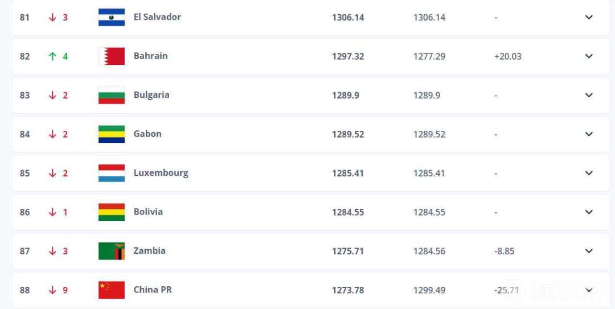Click the El Salvador flag icon

112,17
